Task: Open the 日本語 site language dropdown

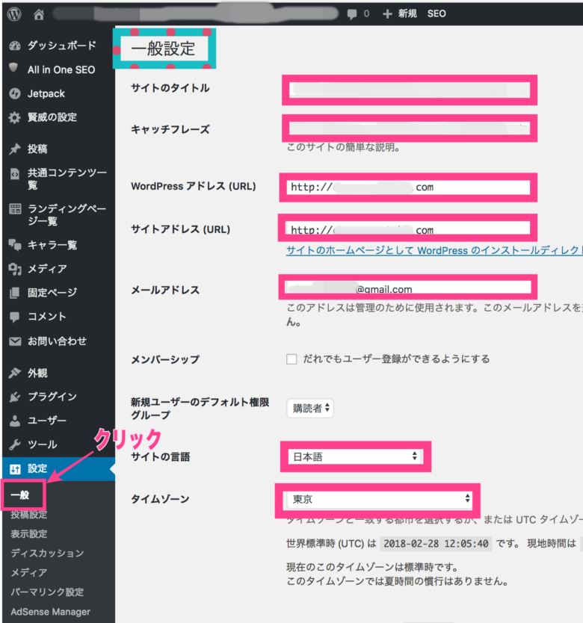Action: click(x=355, y=456)
